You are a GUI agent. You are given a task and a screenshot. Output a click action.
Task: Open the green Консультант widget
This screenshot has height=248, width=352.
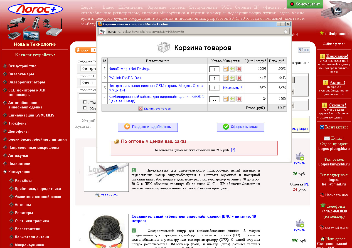[305, 4]
